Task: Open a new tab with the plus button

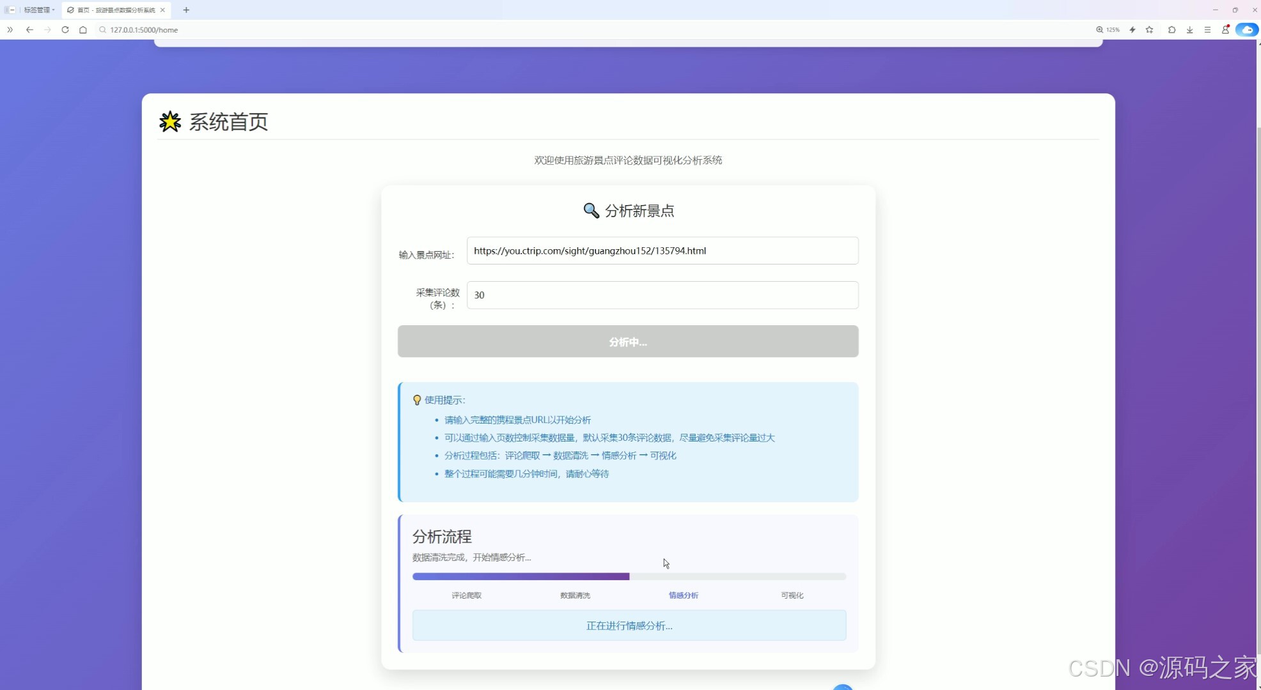Action: pyautogui.click(x=186, y=10)
